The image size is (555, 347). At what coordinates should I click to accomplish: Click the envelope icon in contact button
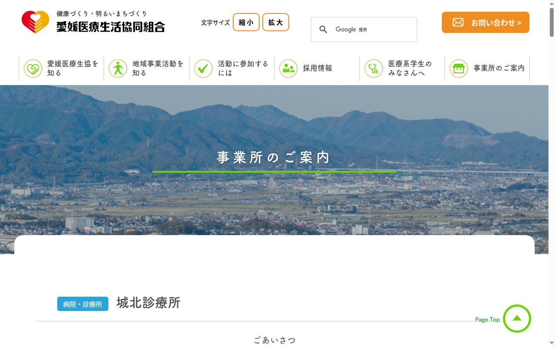point(458,23)
